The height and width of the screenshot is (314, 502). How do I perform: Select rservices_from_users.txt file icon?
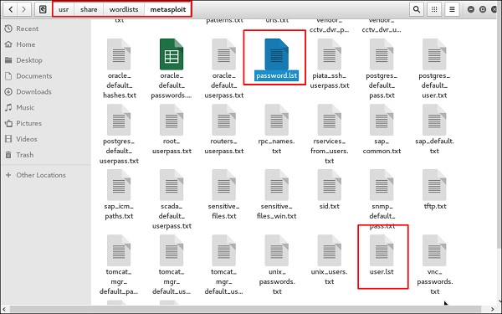329,120
